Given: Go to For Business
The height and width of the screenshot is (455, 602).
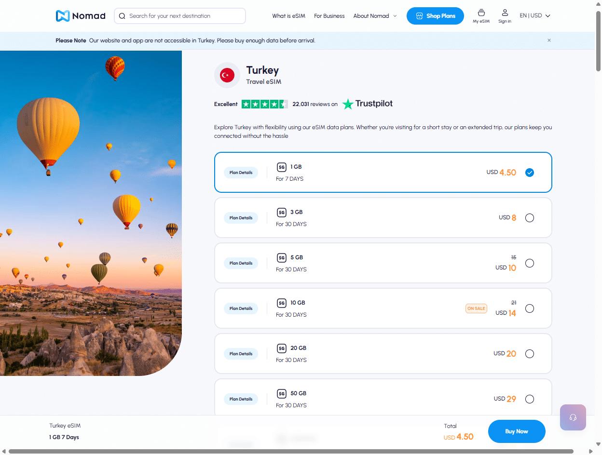Looking at the screenshot, I should pyautogui.click(x=329, y=16).
